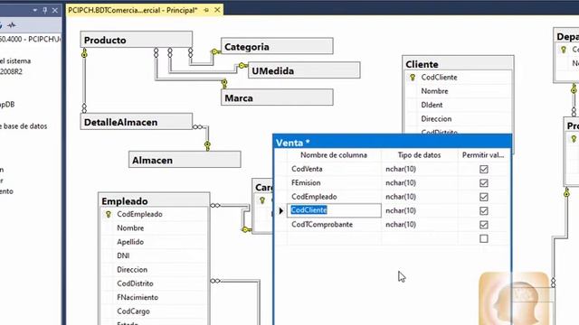Image resolution: width=579 pixels, height=325 pixels.
Task: Select the DetalleAlmacen table header
Action: [x=137, y=122]
